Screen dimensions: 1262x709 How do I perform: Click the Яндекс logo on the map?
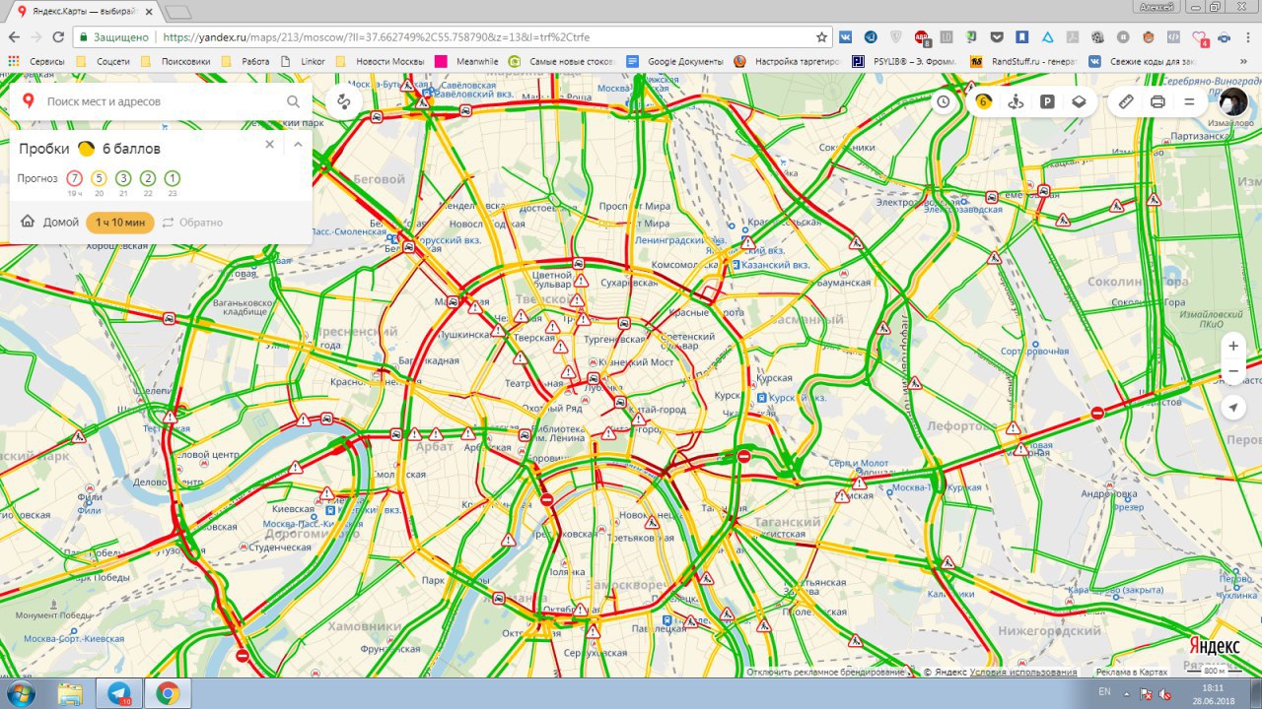1214,645
